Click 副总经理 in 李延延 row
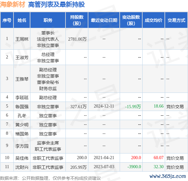 (48, 98)
